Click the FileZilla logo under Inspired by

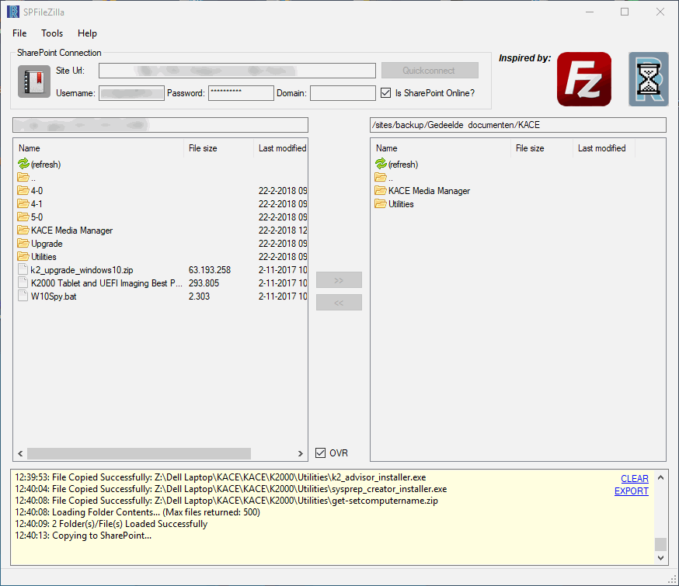click(583, 78)
